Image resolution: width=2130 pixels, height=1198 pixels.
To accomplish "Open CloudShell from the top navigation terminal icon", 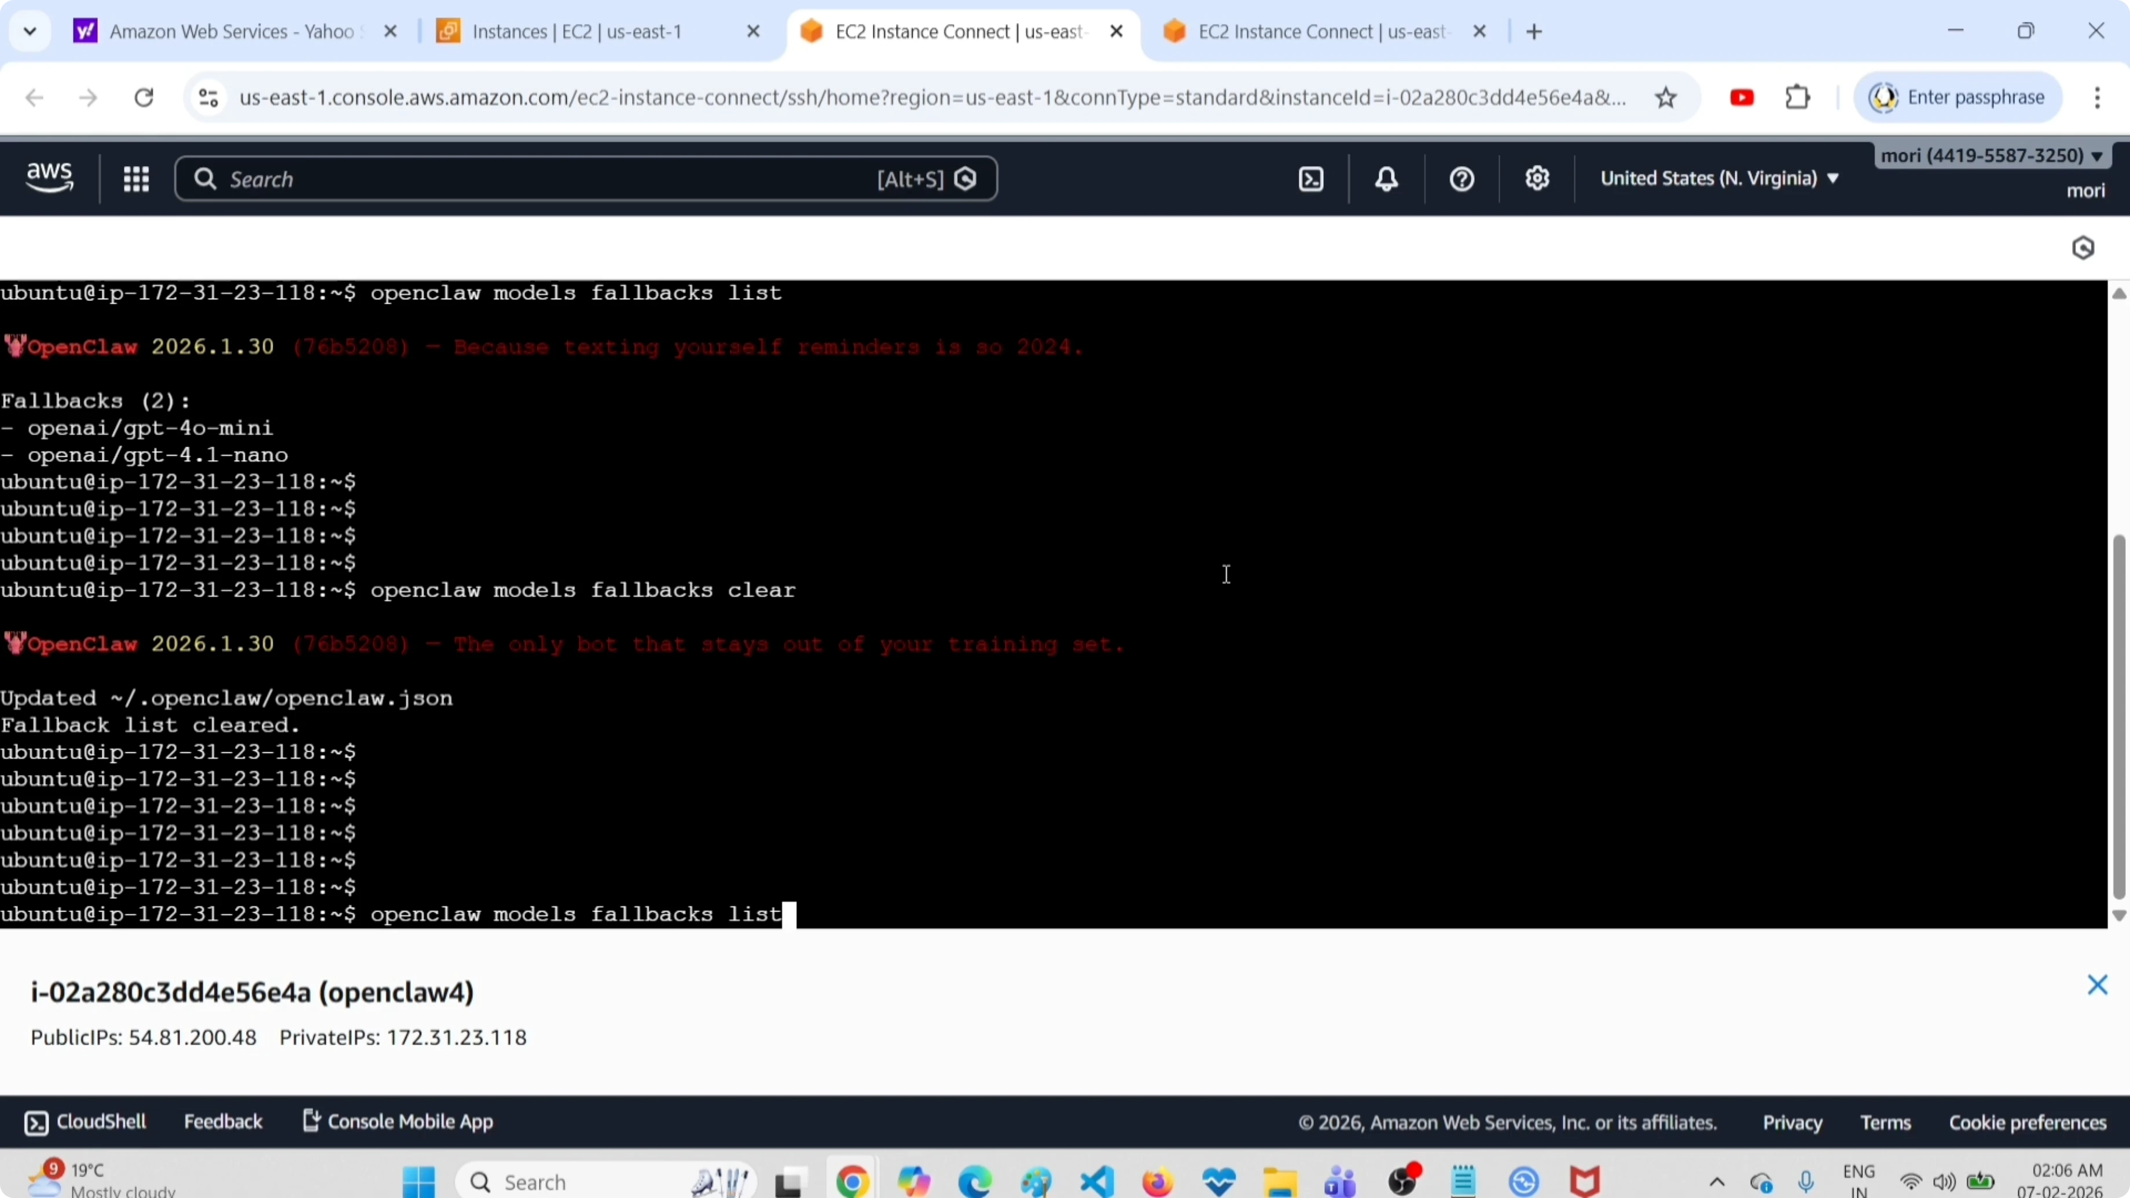I will [x=1310, y=179].
